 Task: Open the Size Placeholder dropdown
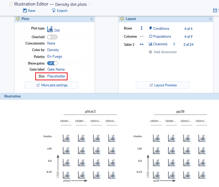click(56, 76)
